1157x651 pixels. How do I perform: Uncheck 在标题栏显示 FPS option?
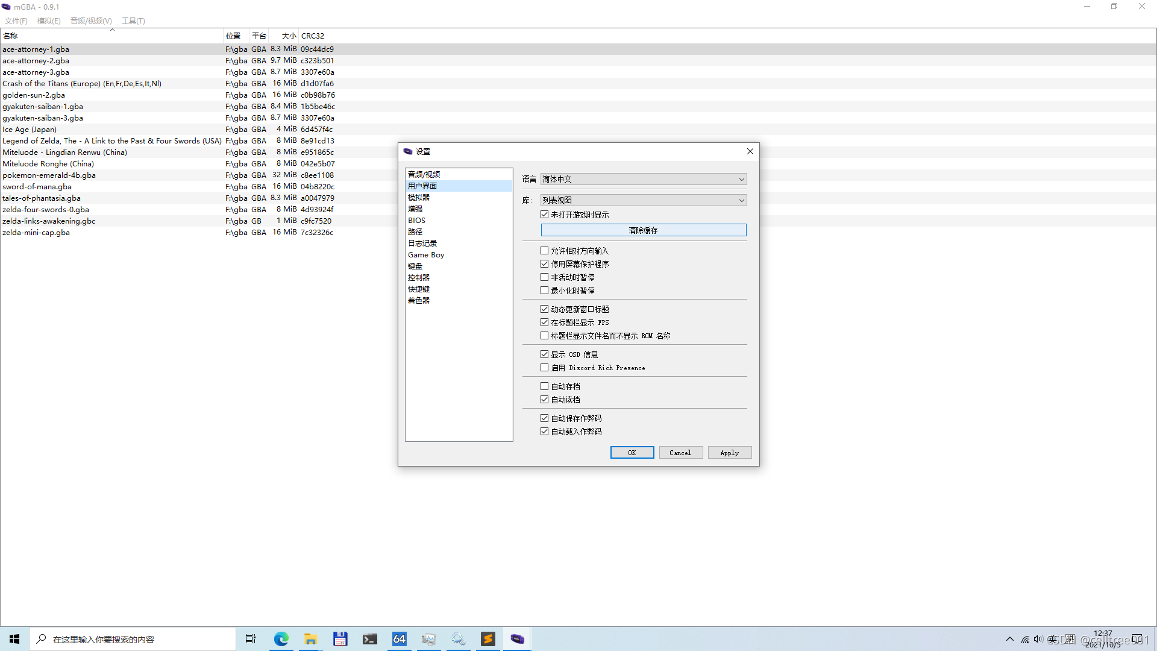click(545, 322)
